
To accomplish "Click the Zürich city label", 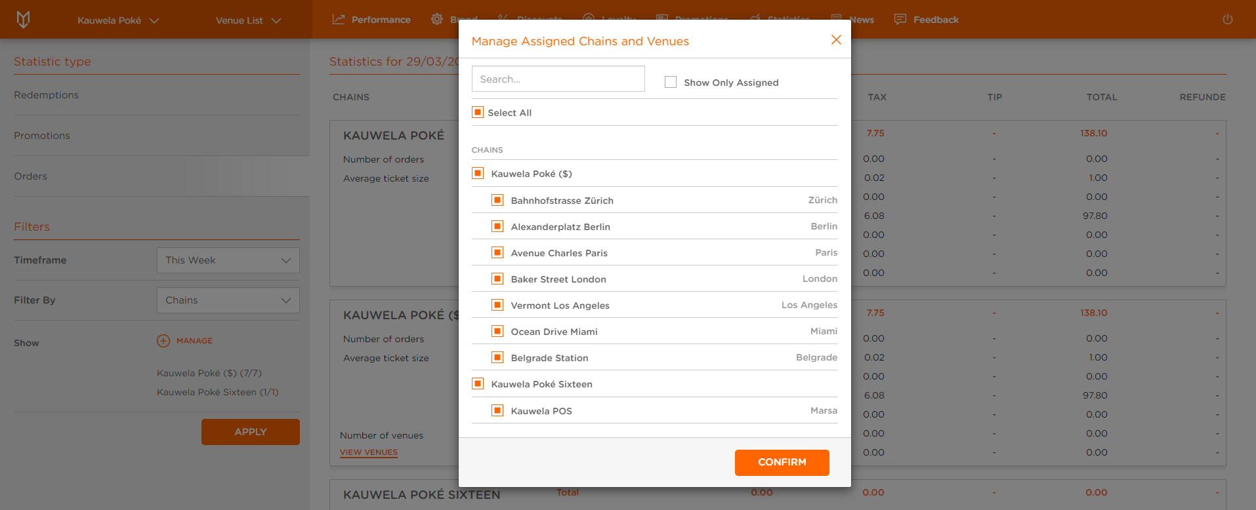I will click(x=823, y=200).
